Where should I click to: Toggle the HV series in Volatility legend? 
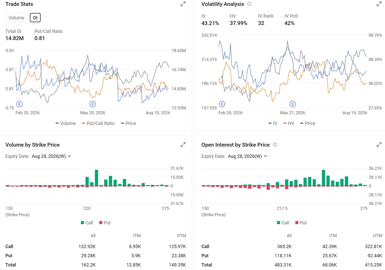(289, 123)
